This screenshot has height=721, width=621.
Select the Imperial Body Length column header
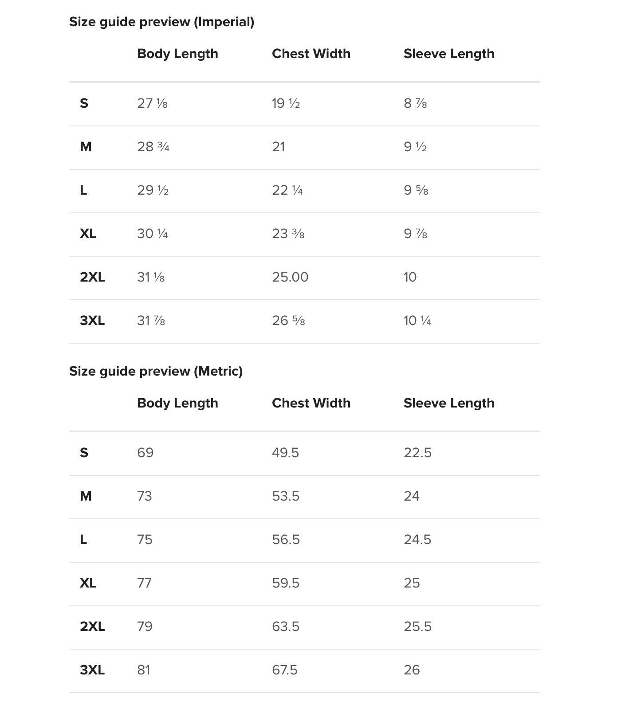(177, 54)
